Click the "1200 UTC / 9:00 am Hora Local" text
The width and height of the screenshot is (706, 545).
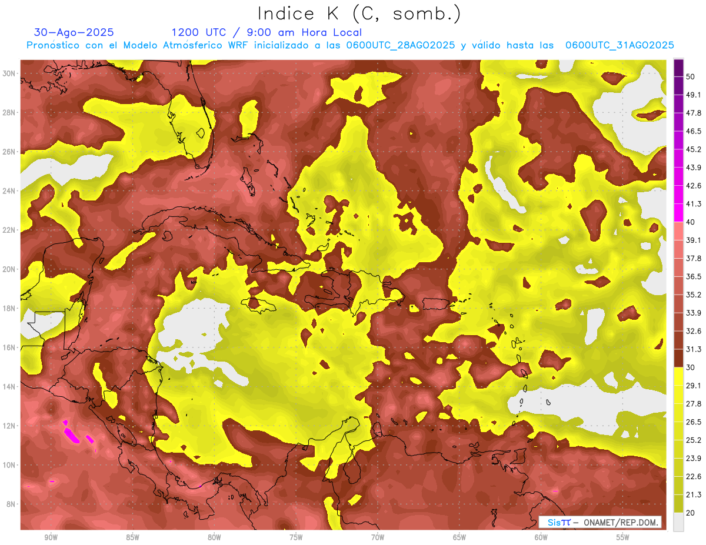[267, 32]
